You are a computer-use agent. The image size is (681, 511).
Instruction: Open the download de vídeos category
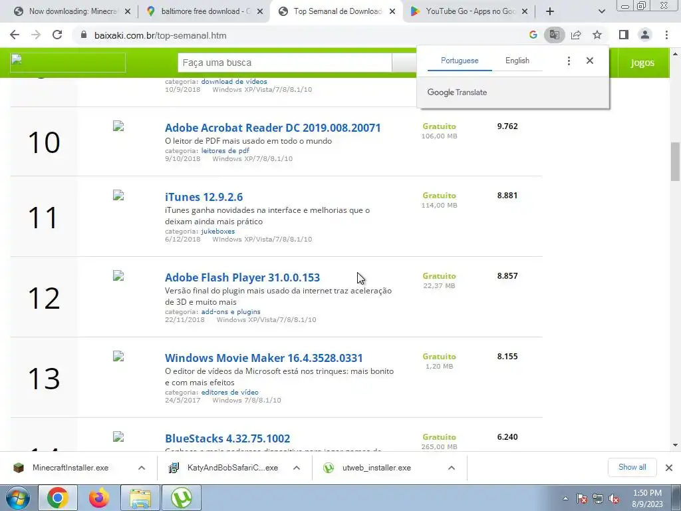click(x=233, y=81)
